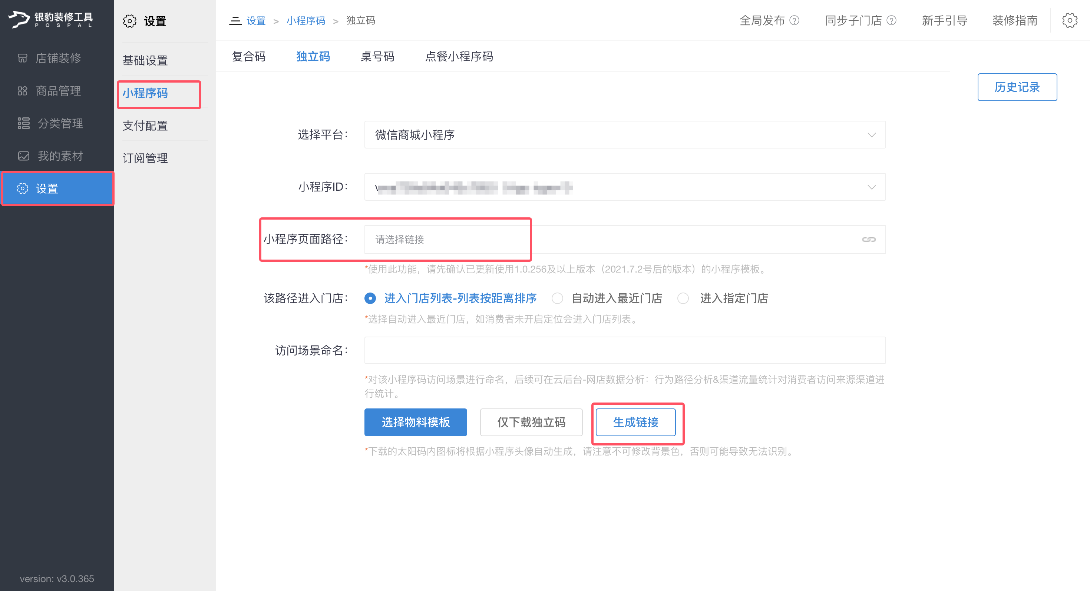Select 自动进入最近门店 radio button

[557, 298]
